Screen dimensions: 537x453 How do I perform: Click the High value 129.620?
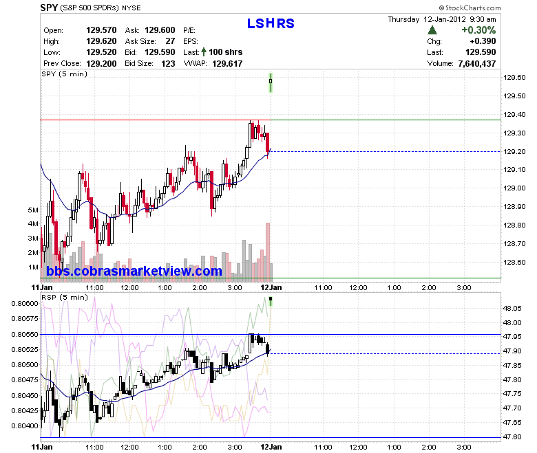(x=101, y=41)
